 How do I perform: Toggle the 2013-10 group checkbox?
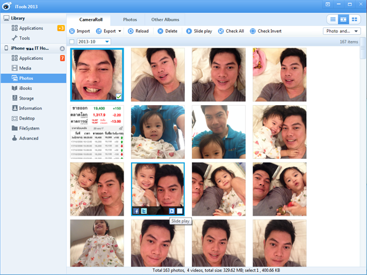click(73, 42)
